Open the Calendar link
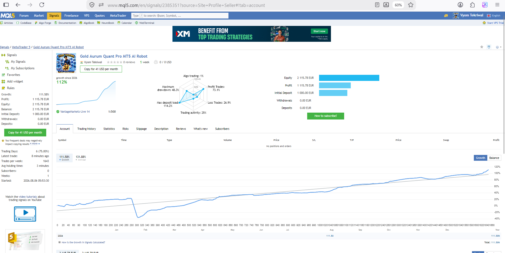 pyautogui.click(x=125, y=23)
